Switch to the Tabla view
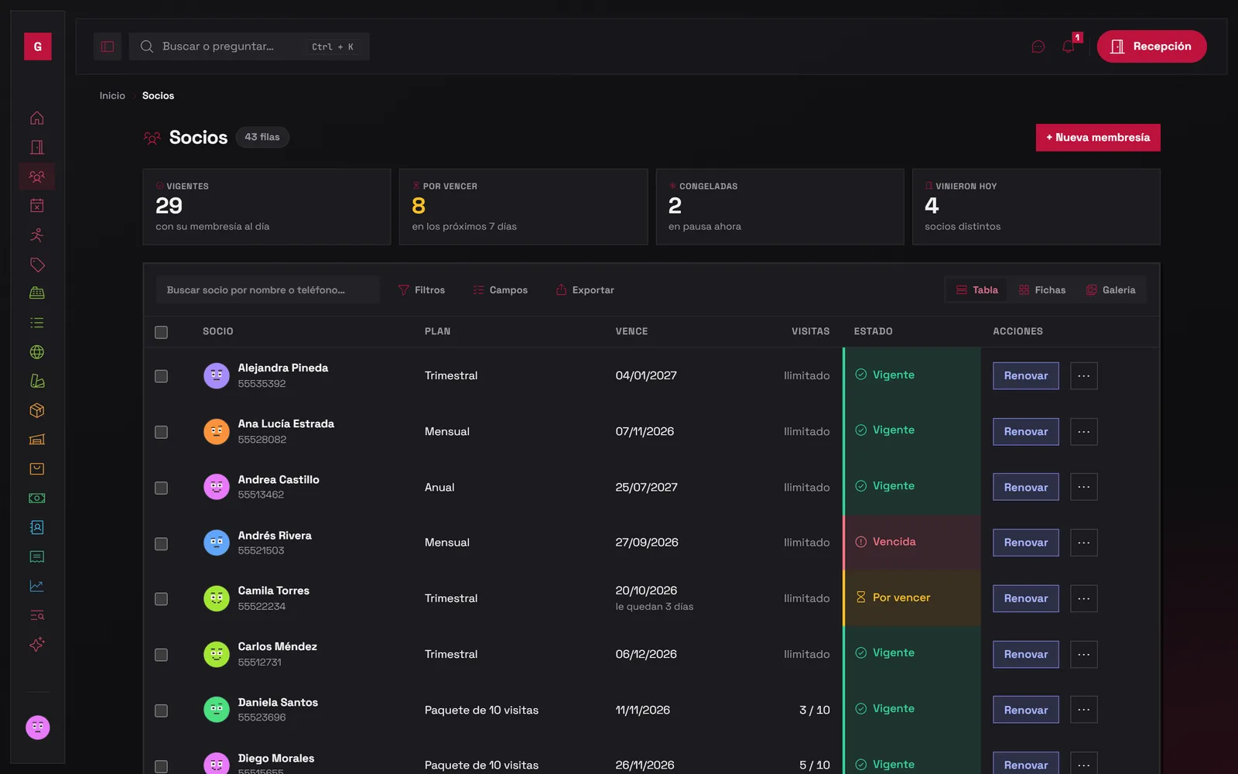Image resolution: width=1238 pixels, height=774 pixels. click(977, 290)
